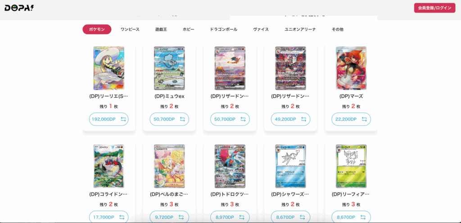Click the exchange arrows icon beside 8,970DP
461x223 pixels.
click(x=242, y=217)
